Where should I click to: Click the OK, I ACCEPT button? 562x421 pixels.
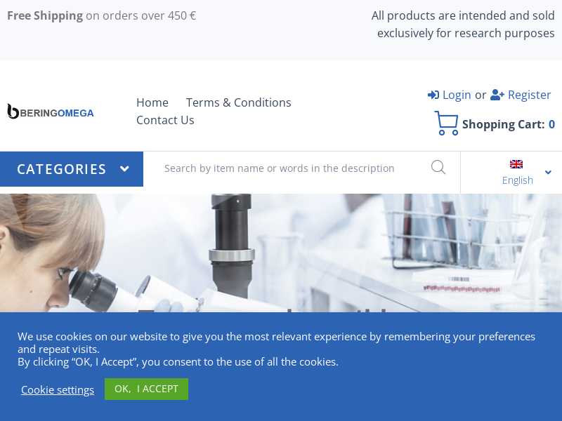tap(146, 389)
